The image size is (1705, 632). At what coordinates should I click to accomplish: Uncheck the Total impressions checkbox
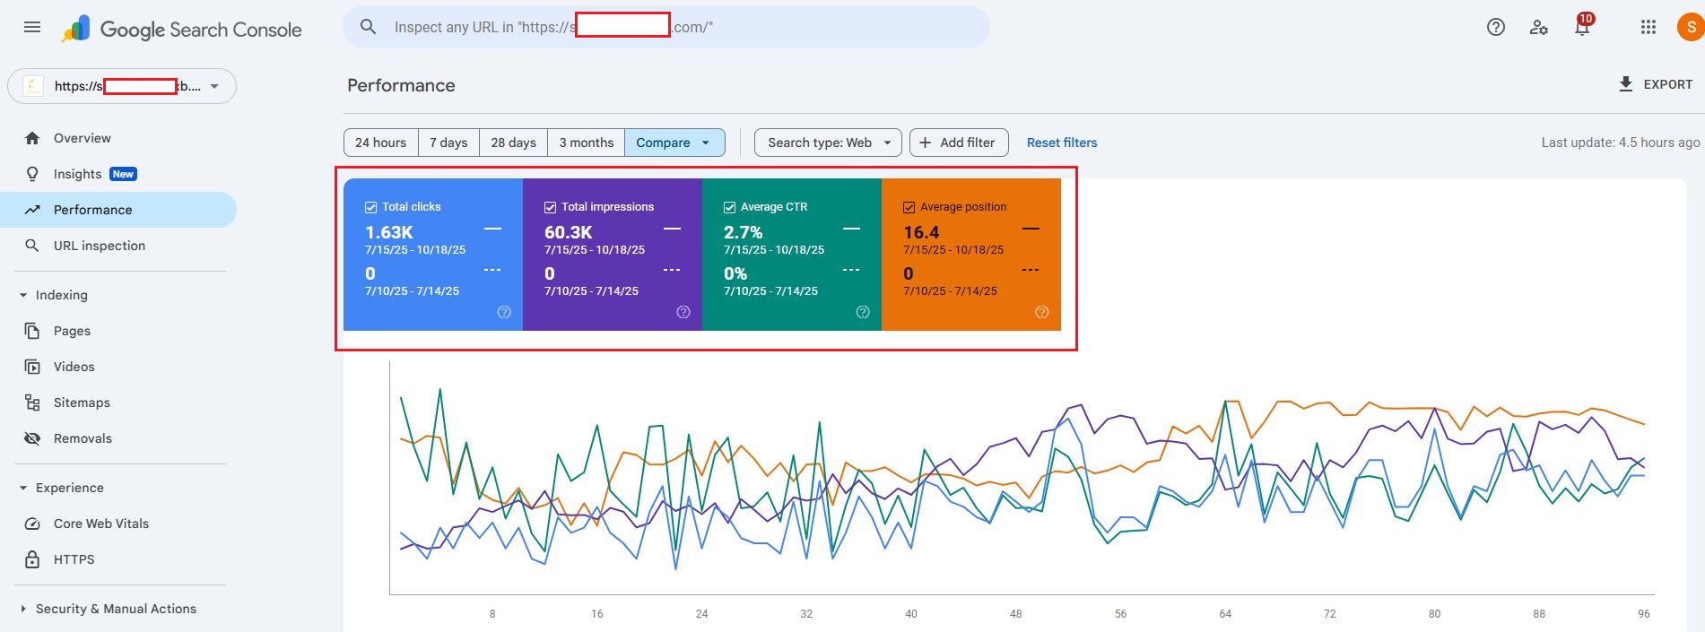click(550, 207)
